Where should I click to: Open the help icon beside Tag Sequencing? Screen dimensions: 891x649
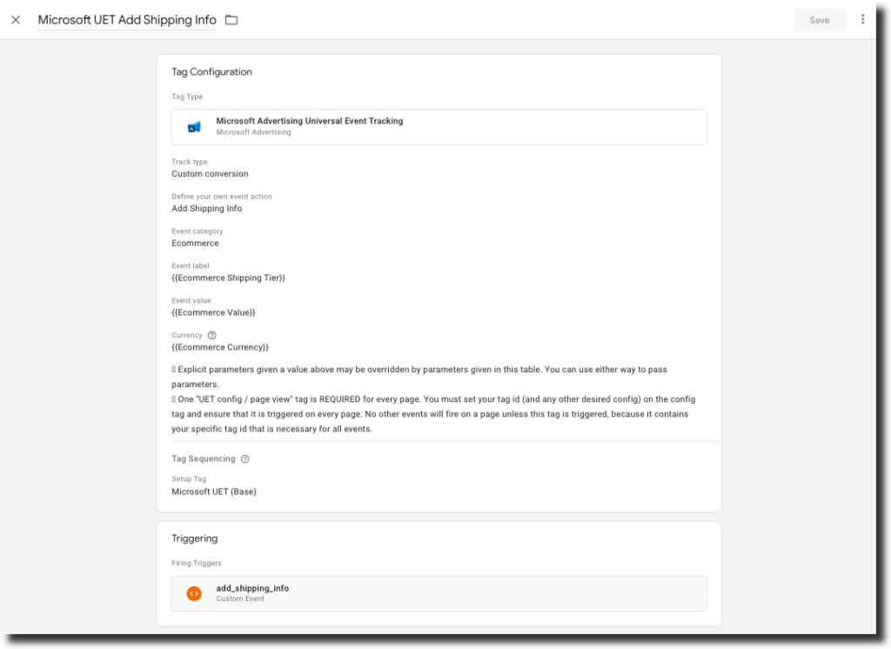click(x=245, y=459)
